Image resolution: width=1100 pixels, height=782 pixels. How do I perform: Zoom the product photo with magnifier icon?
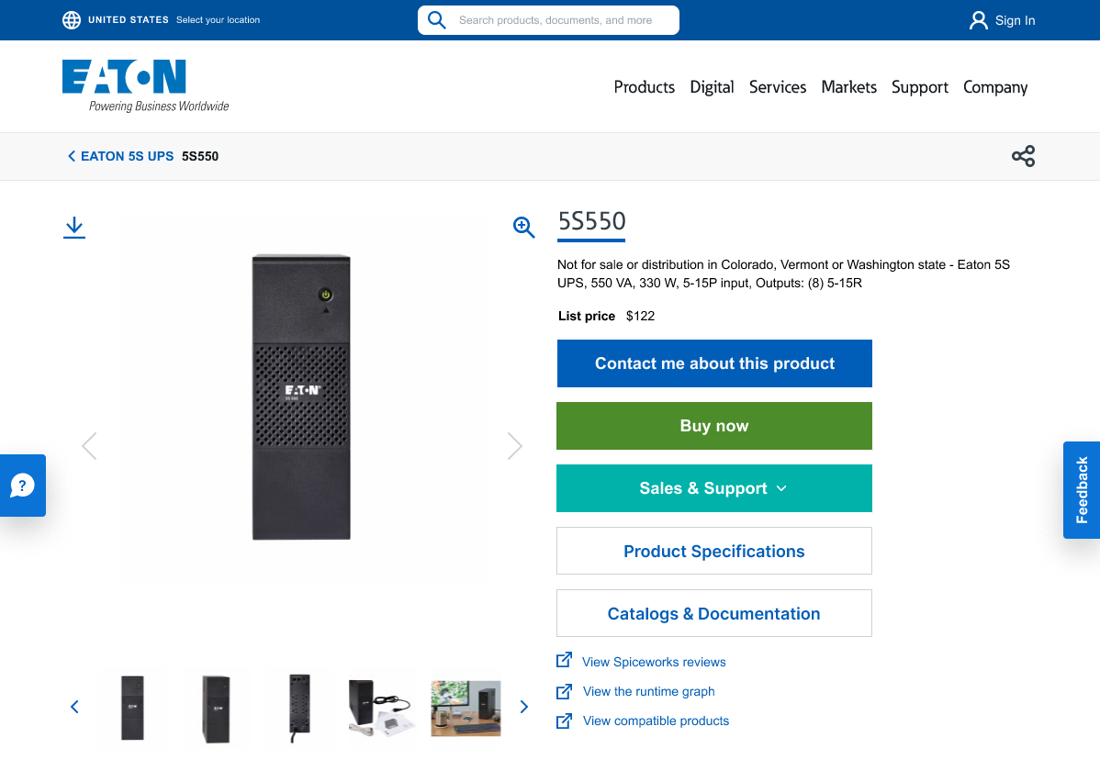[523, 227]
